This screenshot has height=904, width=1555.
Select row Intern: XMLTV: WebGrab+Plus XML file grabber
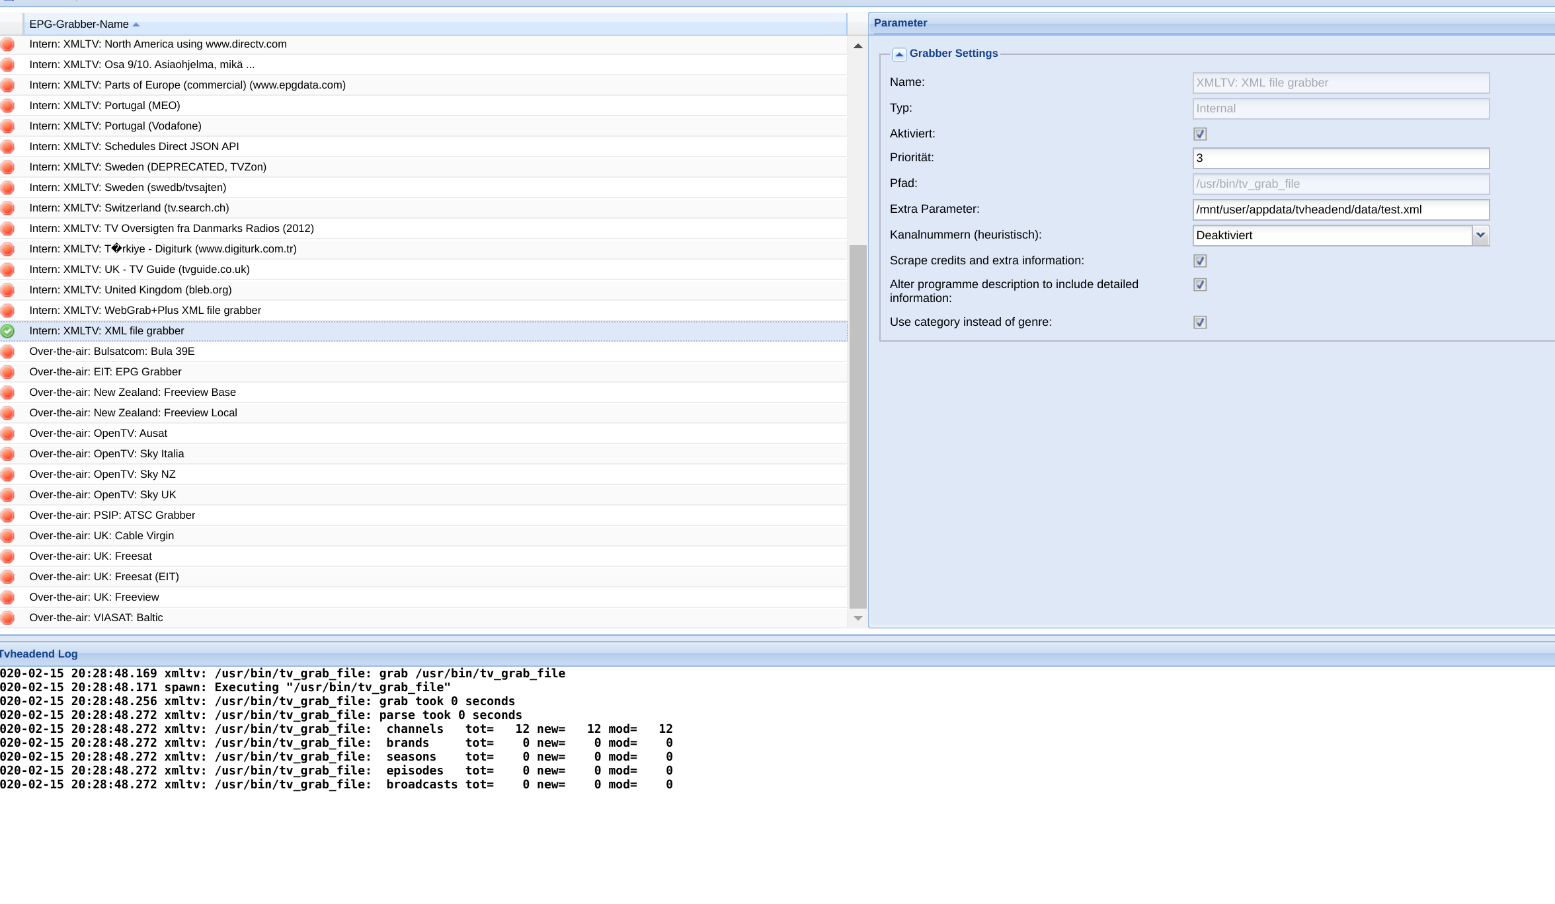[x=424, y=311]
